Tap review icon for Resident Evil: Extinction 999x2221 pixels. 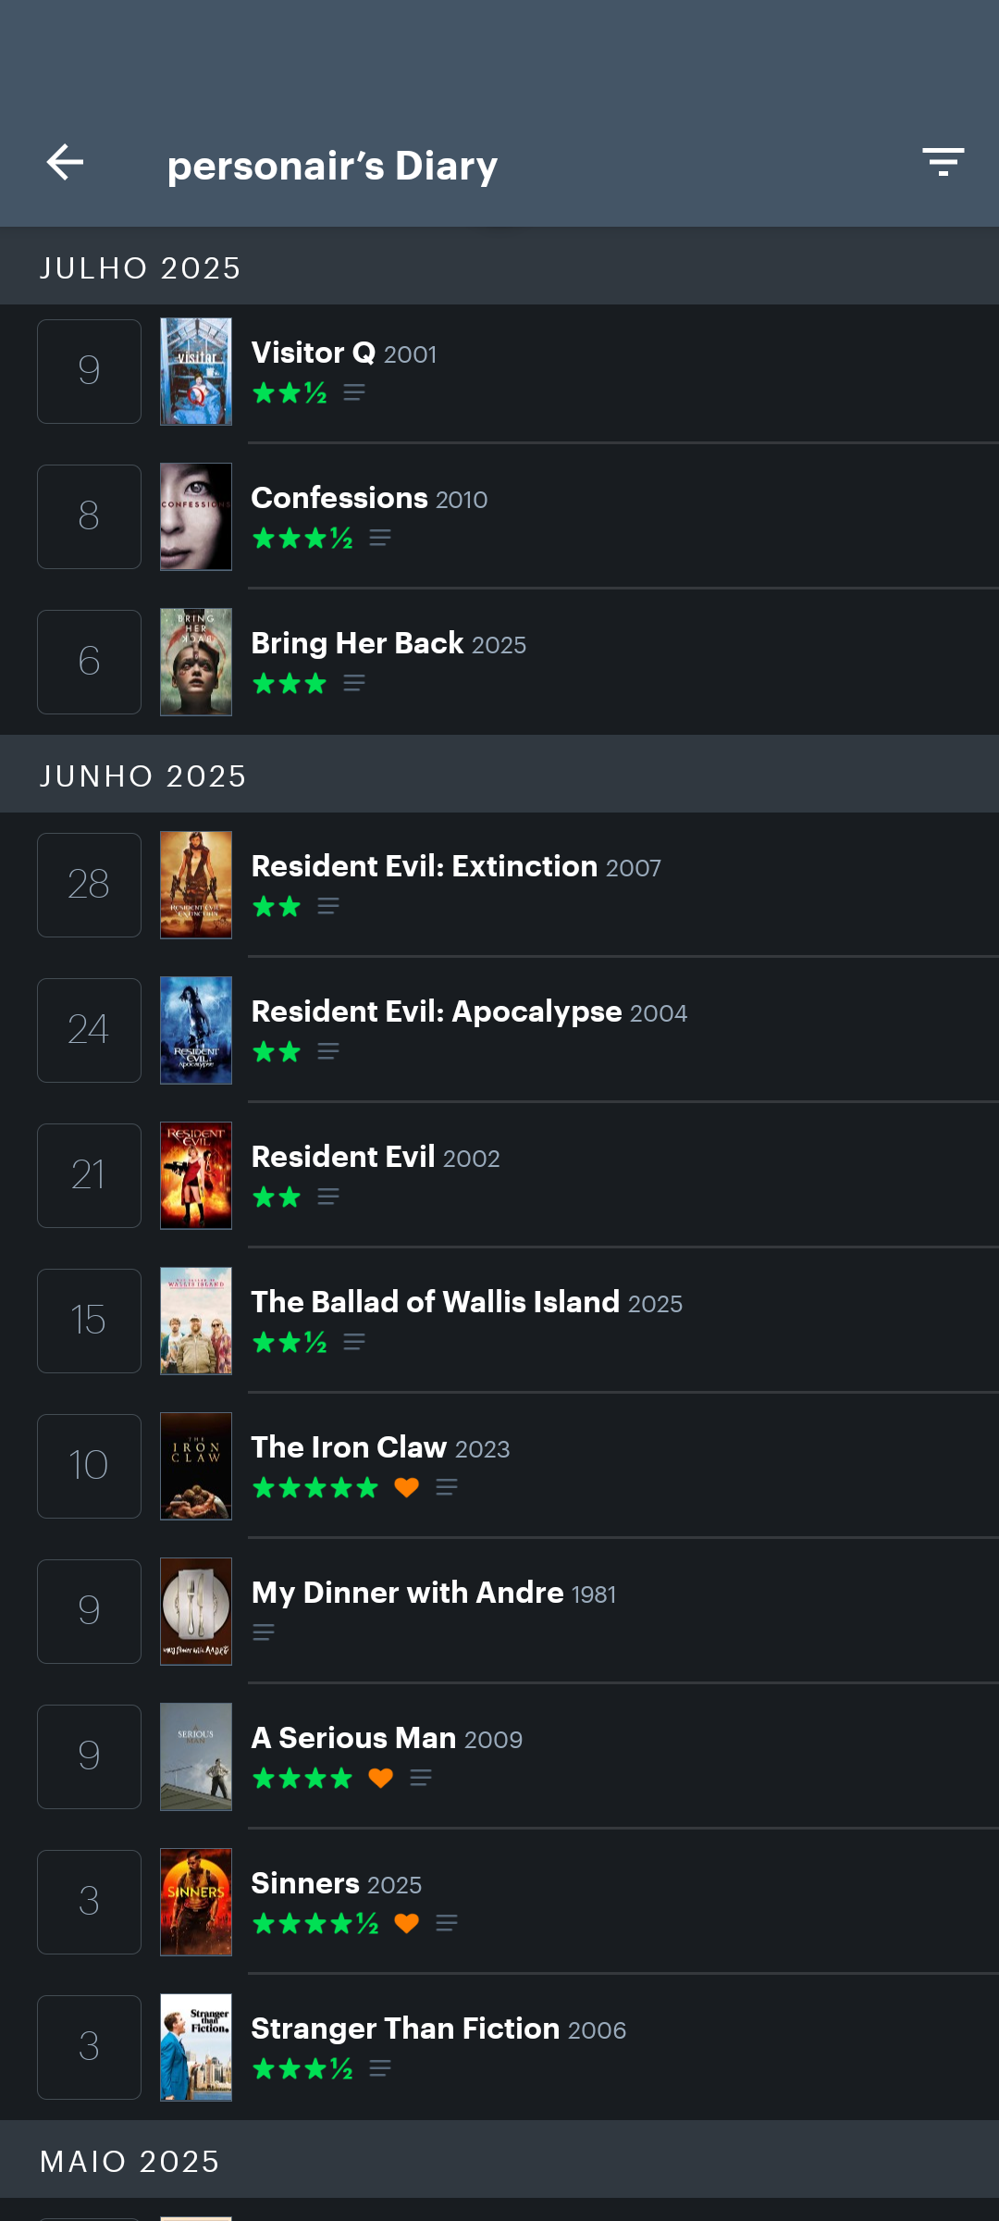coord(328,907)
